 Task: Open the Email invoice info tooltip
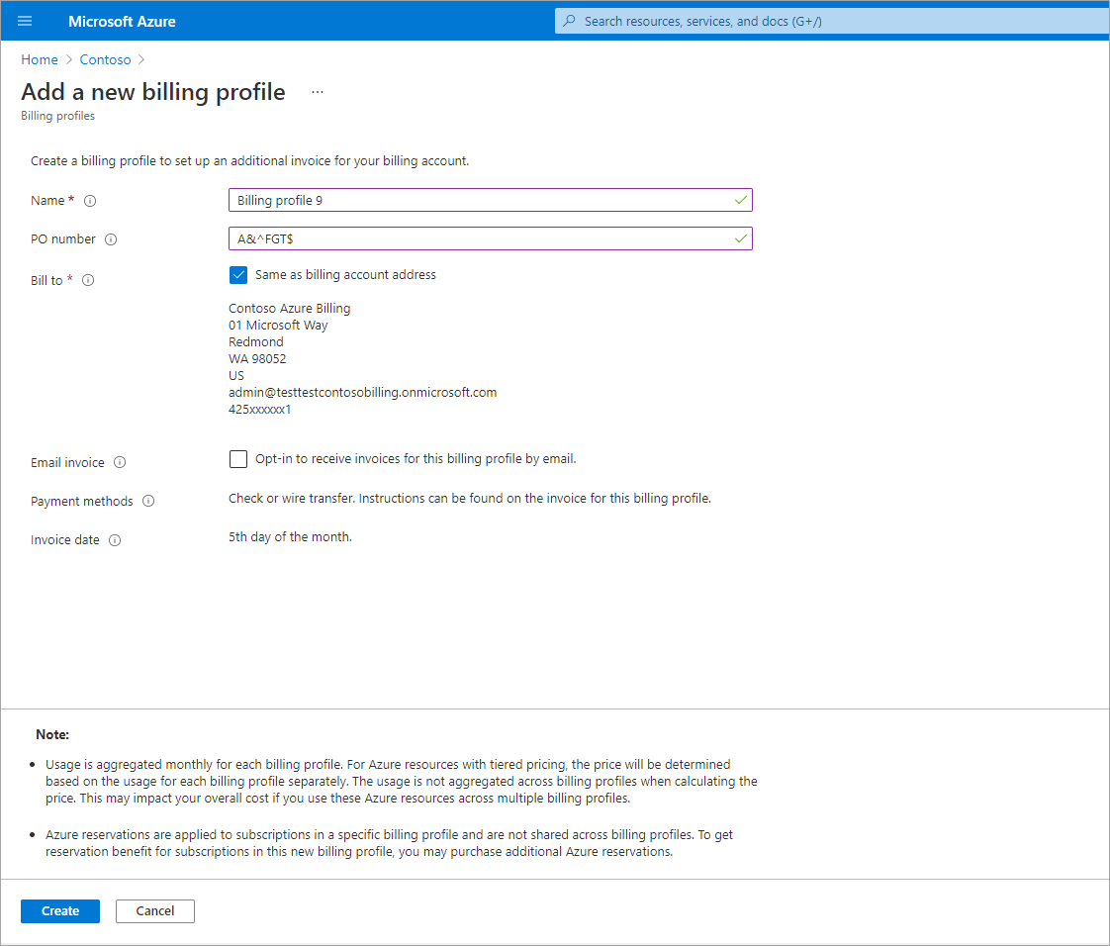(120, 462)
